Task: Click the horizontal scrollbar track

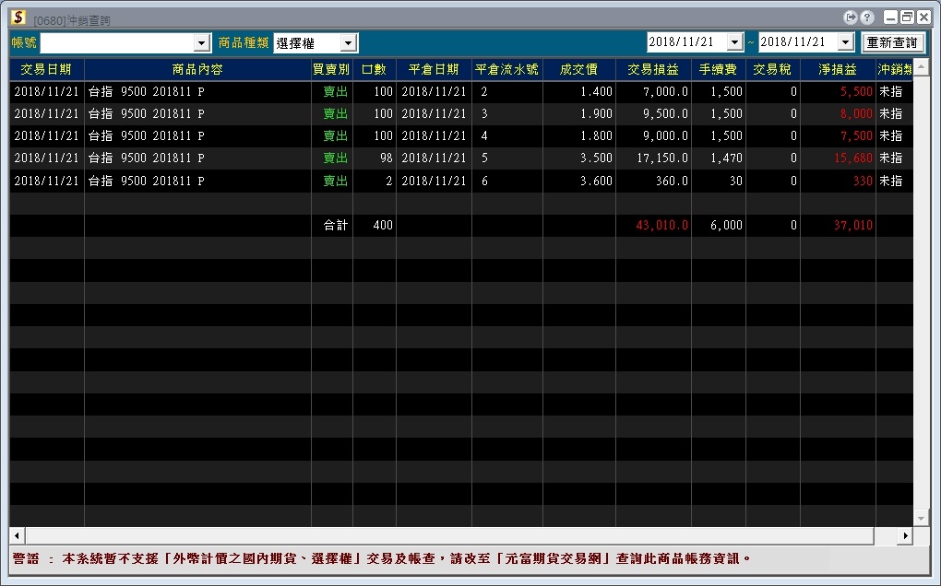Action: click(461, 535)
